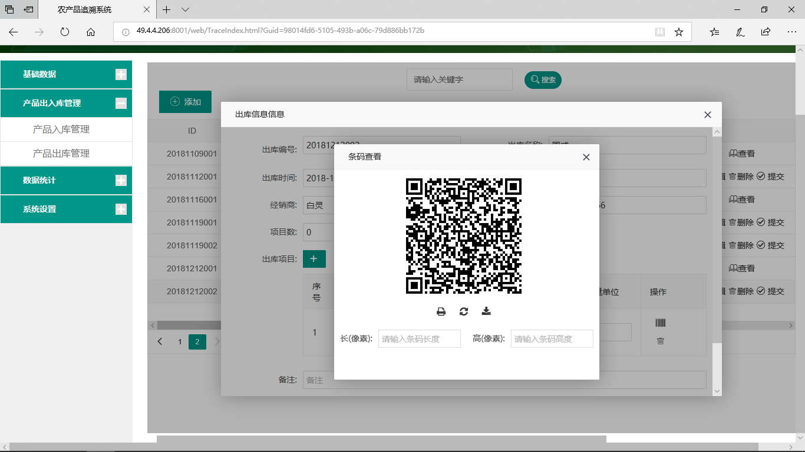This screenshot has width=805, height=452.
Task: Go to previous page with left chevron
Action: (160, 341)
